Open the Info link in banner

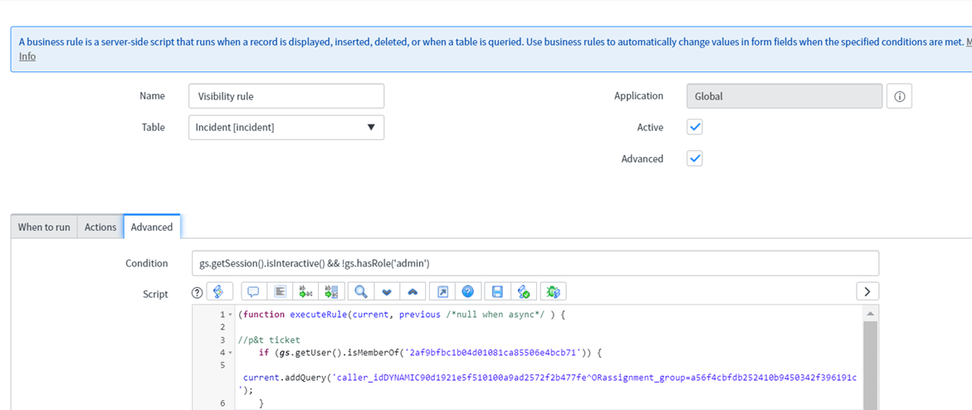coord(27,56)
